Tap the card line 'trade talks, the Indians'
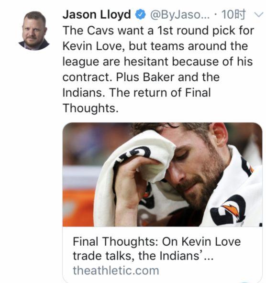 (x=143, y=256)
